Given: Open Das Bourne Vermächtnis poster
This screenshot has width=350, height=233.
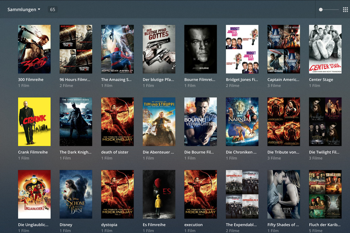Looking at the screenshot, I should click(200, 122).
